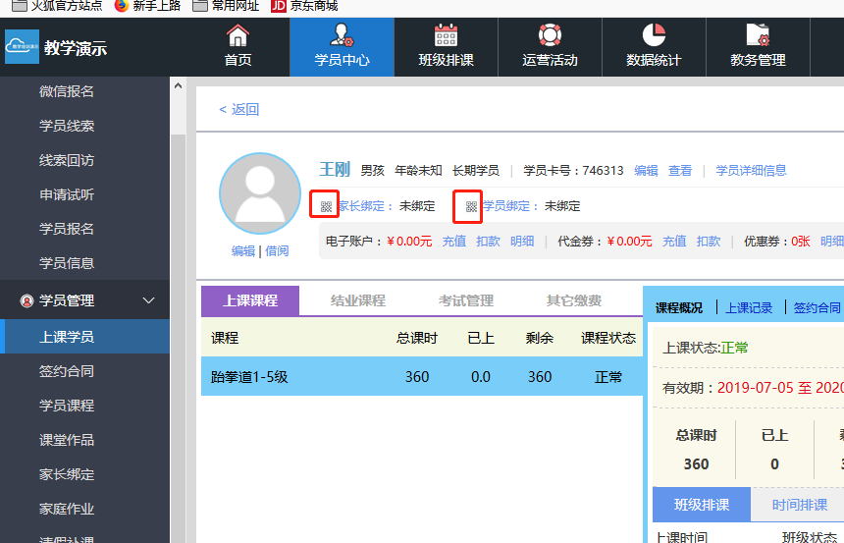This screenshot has height=543, width=844.
Task: Select 签约合同 in the sidebar
Action: [x=67, y=371]
